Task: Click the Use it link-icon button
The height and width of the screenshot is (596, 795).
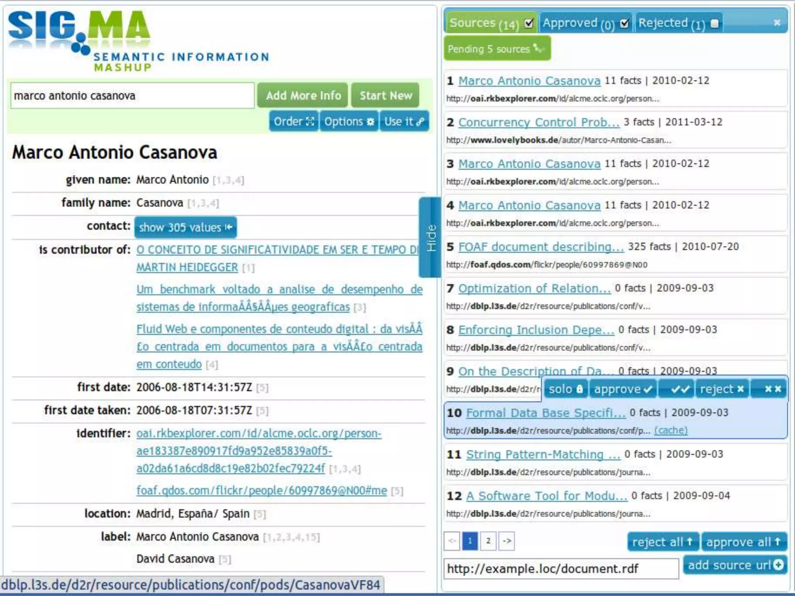Action: click(404, 121)
